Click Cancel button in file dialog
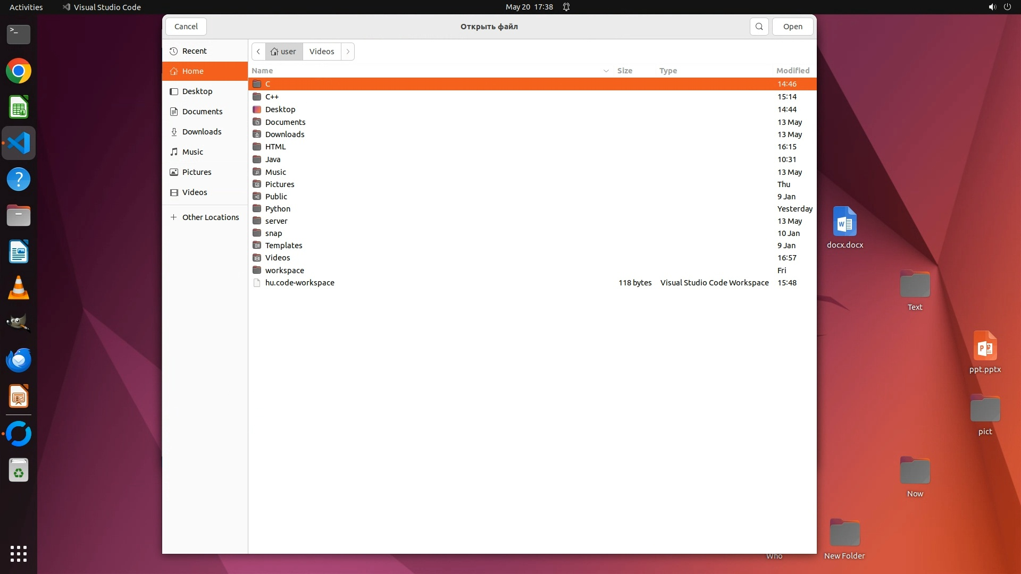The height and width of the screenshot is (574, 1021). [186, 27]
